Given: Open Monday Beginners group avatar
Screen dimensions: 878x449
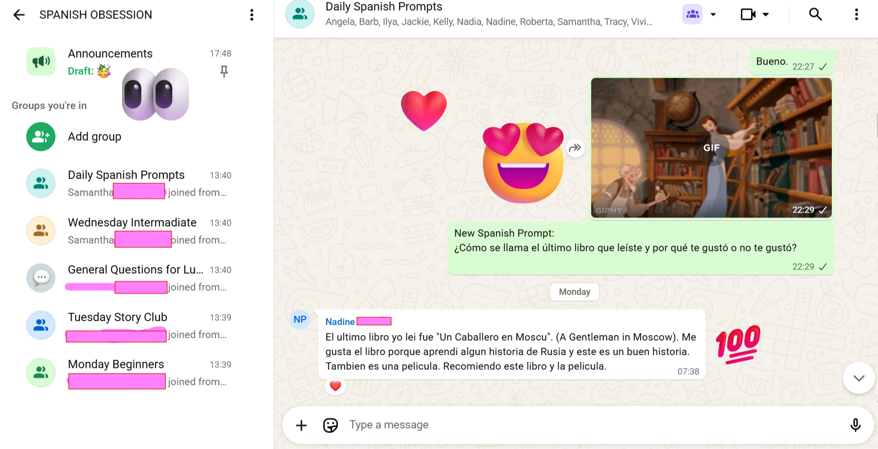Looking at the screenshot, I should pos(41,372).
